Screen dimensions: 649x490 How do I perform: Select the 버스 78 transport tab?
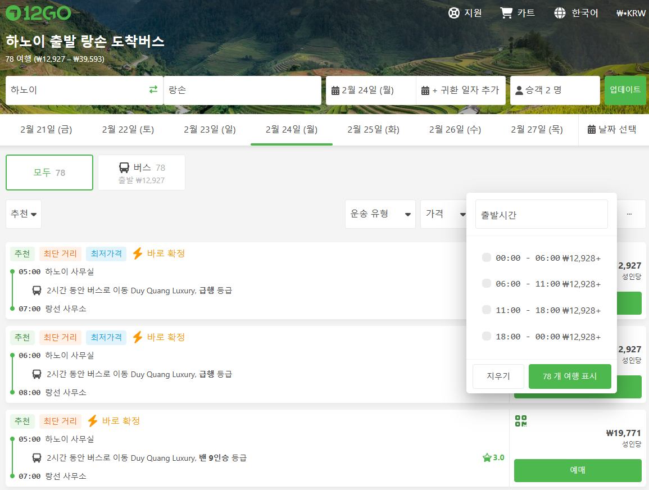(x=142, y=173)
